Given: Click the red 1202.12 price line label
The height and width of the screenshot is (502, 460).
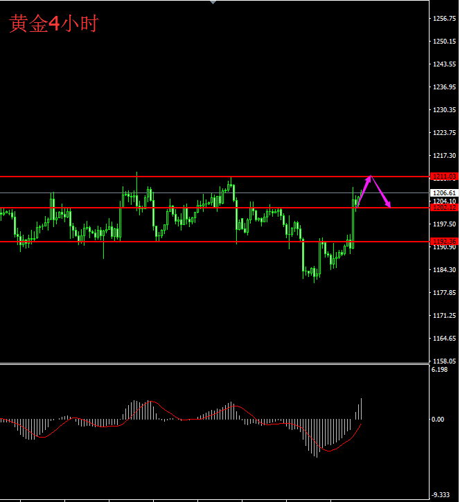Looking at the screenshot, I should [x=444, y=208].
